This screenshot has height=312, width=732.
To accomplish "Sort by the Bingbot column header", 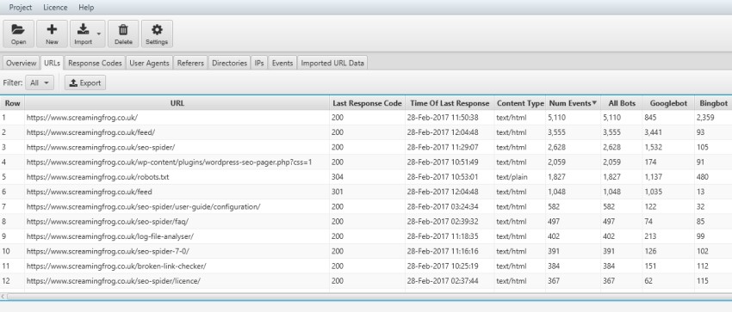I will point(713,103).
